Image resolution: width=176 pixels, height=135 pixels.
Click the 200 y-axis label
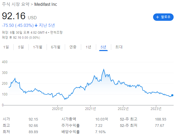tap(5, 83)
